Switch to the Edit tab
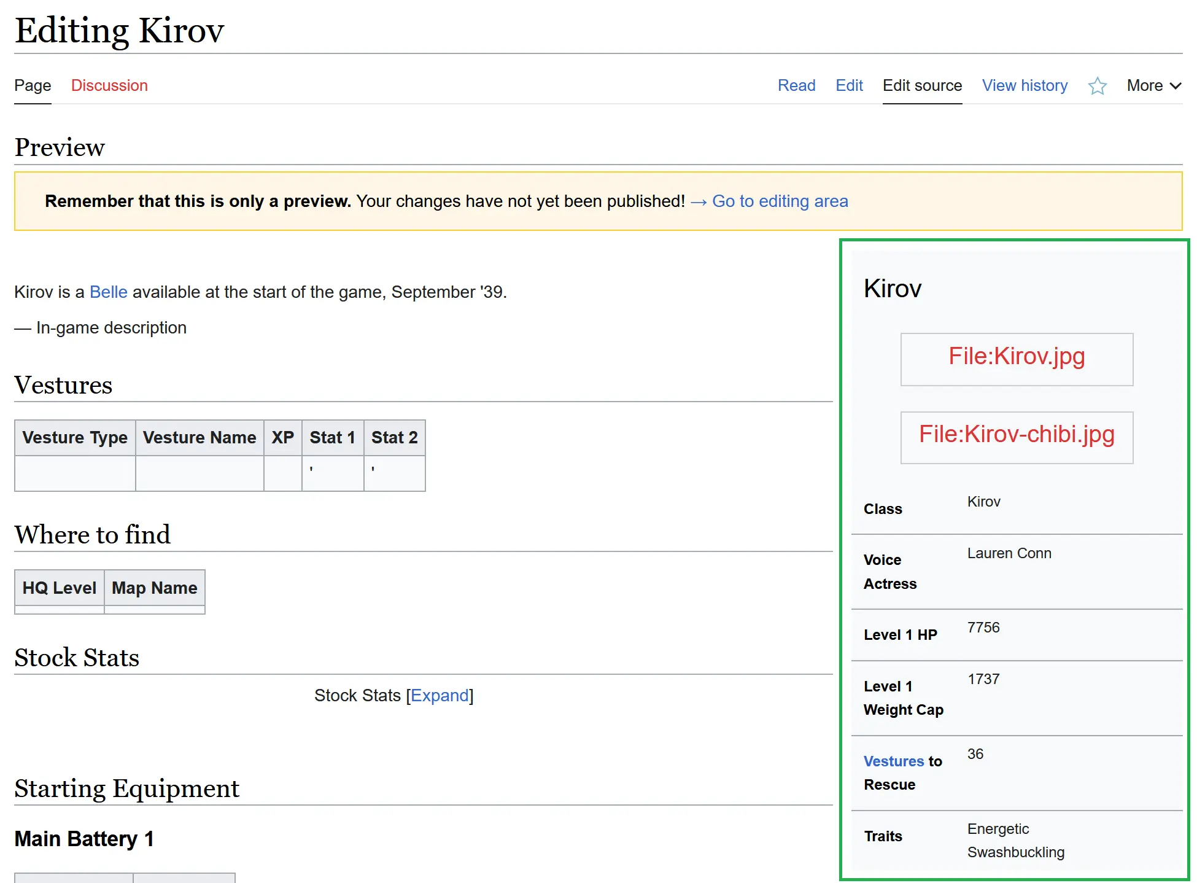 (x=849, y=86)
